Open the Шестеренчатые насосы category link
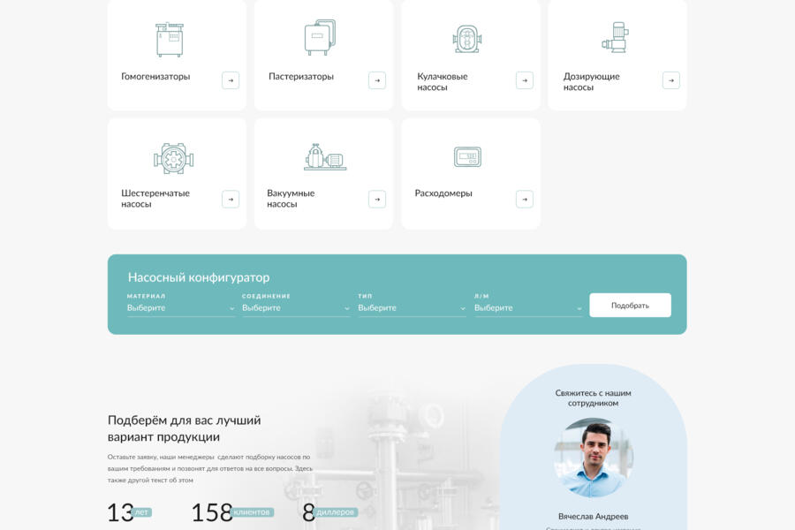Screen dimensions: 795x530 155,199
